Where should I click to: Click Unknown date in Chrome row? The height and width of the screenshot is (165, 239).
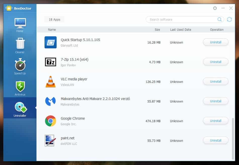[x=177, y=121]
